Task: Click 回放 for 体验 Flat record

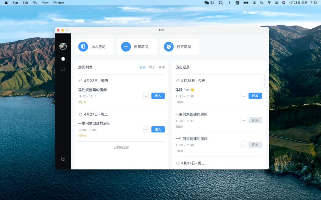Action: (255, 96)
